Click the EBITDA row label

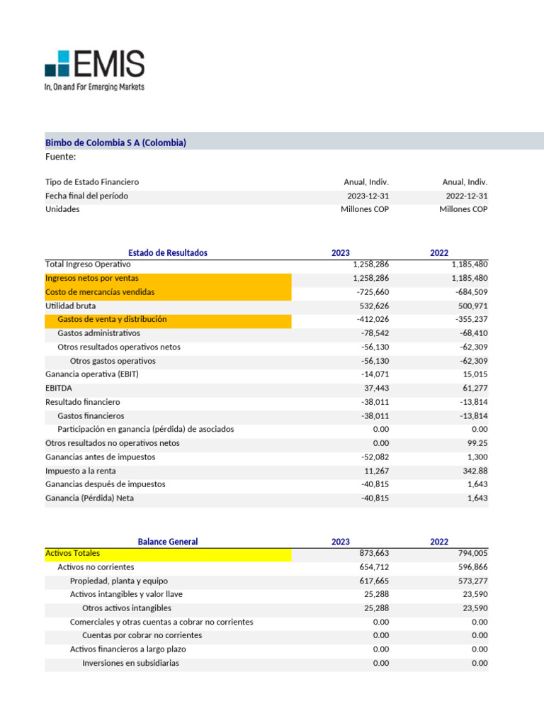pyautogui.click(x=59, y=388)
